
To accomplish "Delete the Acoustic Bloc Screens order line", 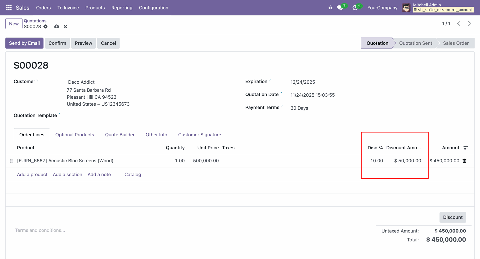I will tap(464, 161).
